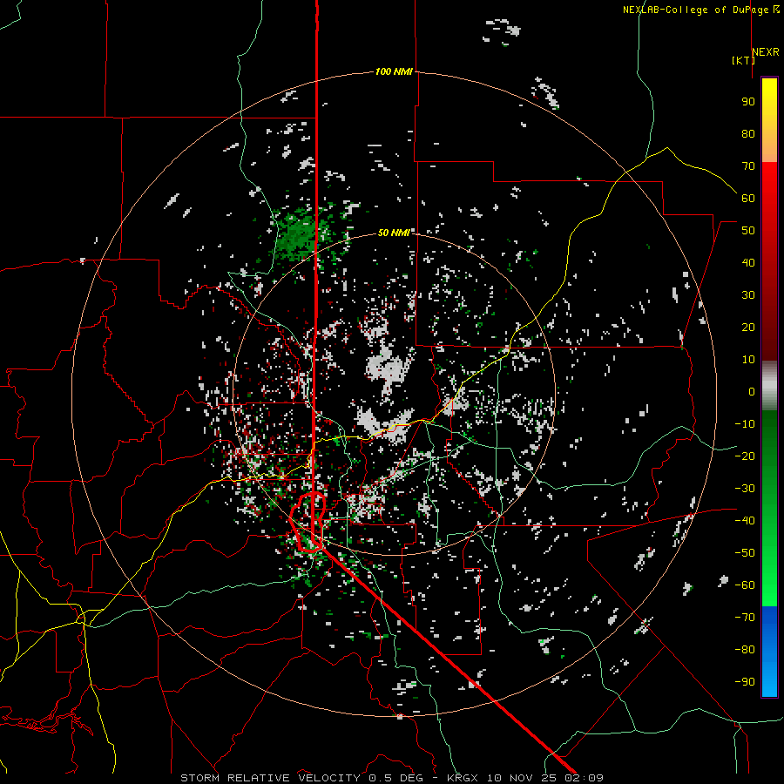Viewport: 784px width, 784px height.
Task: Click the "100 NMI" range ring label
Action: coord(394,72)
